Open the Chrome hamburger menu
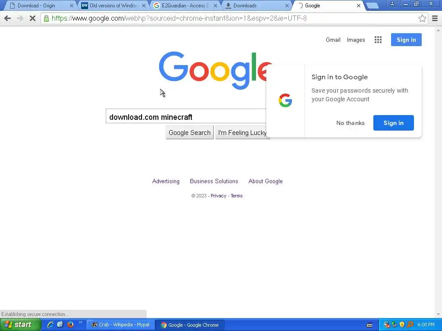The height and width of the screenshot is (331, 442). [435, 19]
